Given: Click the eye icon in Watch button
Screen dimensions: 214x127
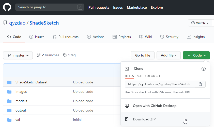Looking at the screenshot, I should pos(193,23).
